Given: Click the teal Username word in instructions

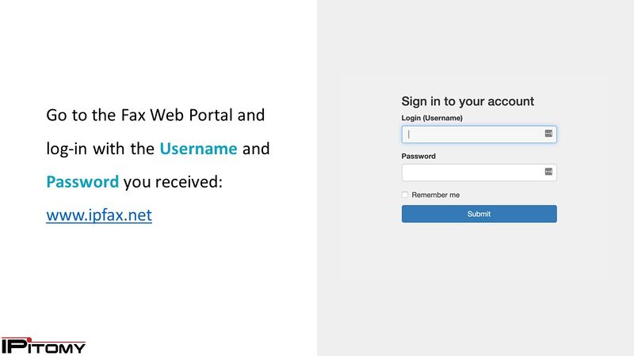Looking at the screenshot, I should tap(198, 148).
